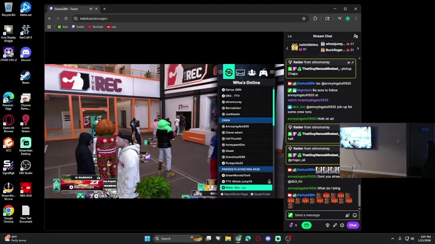This screenshot has height=244, width=435.
Task: Open Streamlabs Desktop shortcut
Action: (26, 146)
